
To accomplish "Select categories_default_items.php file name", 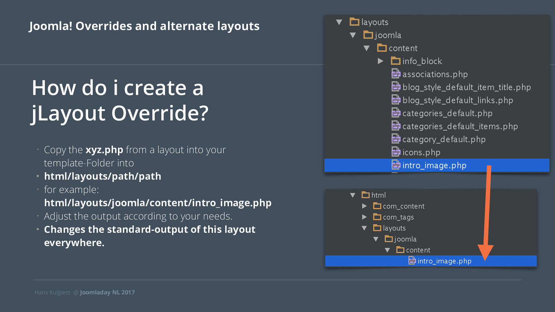I will [x=460, y=126].
